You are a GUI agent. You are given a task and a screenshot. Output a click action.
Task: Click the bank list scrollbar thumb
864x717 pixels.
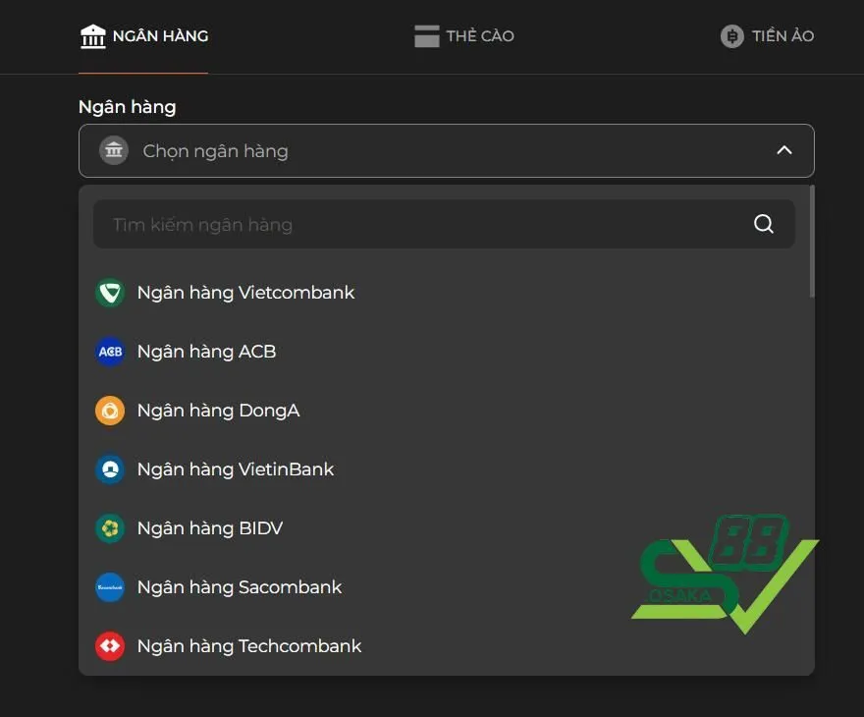[812, 242]
